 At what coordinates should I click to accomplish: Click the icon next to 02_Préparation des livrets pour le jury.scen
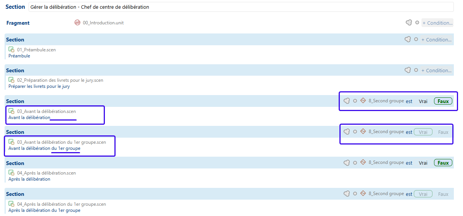click(x=11, y=80)
